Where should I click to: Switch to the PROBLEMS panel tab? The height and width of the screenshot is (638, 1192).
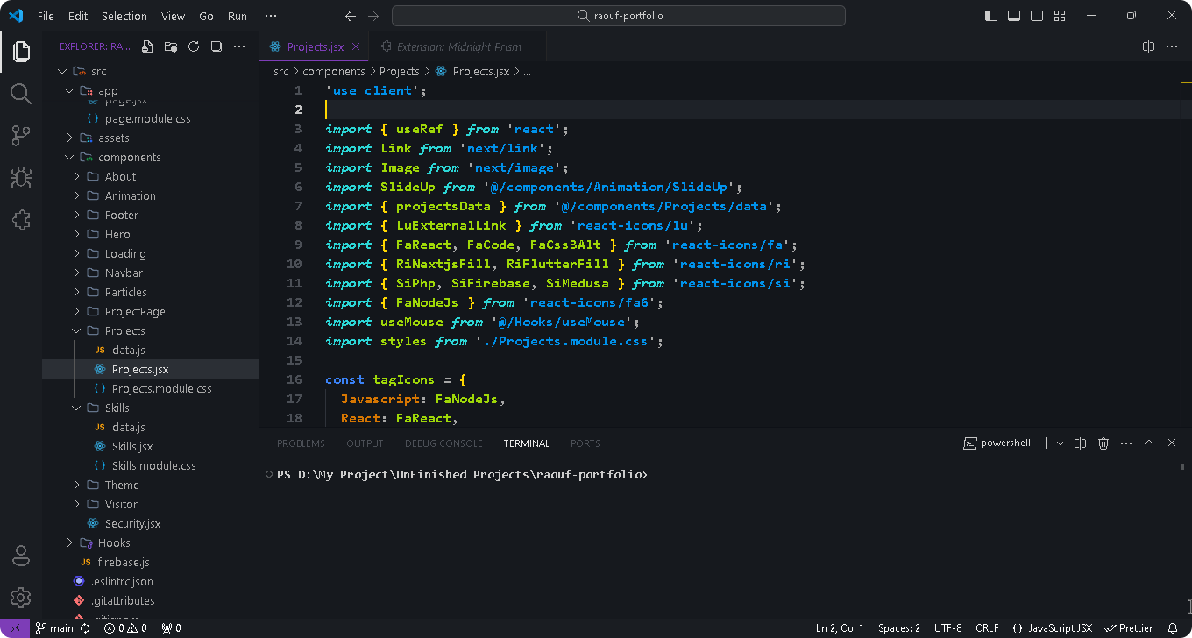(x=301, y=443)
